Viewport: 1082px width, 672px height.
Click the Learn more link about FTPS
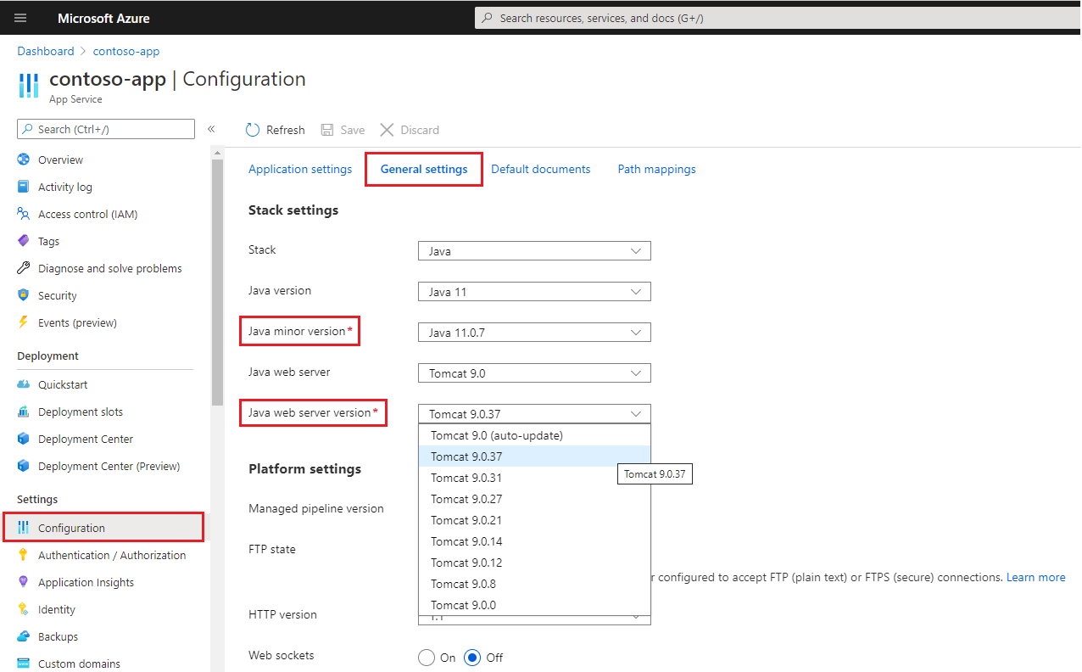[1035, 577]
